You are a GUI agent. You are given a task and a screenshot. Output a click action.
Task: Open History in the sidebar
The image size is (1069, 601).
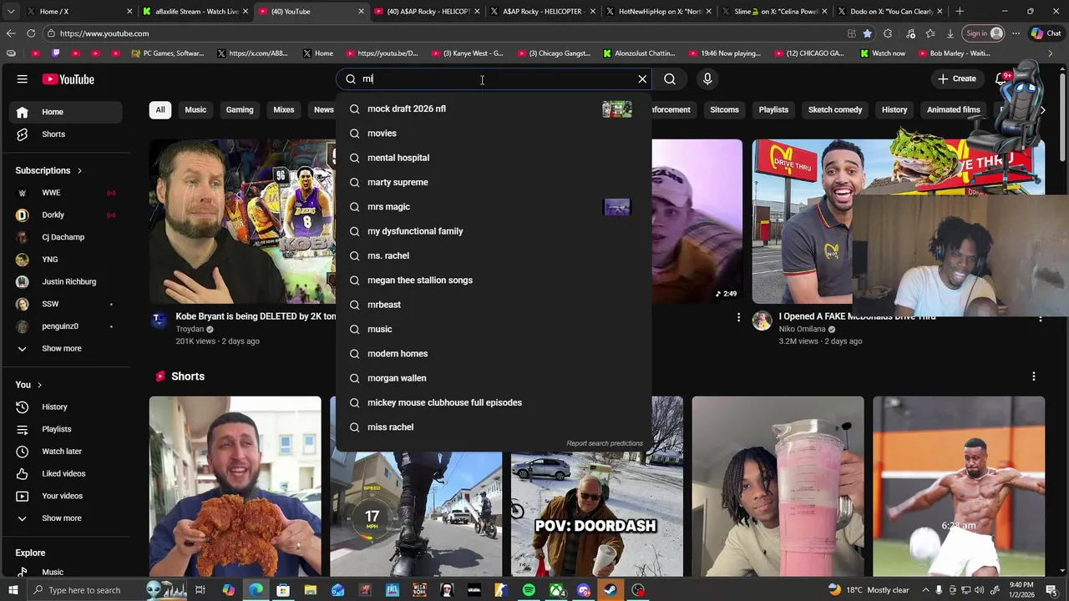pos(66,407)
